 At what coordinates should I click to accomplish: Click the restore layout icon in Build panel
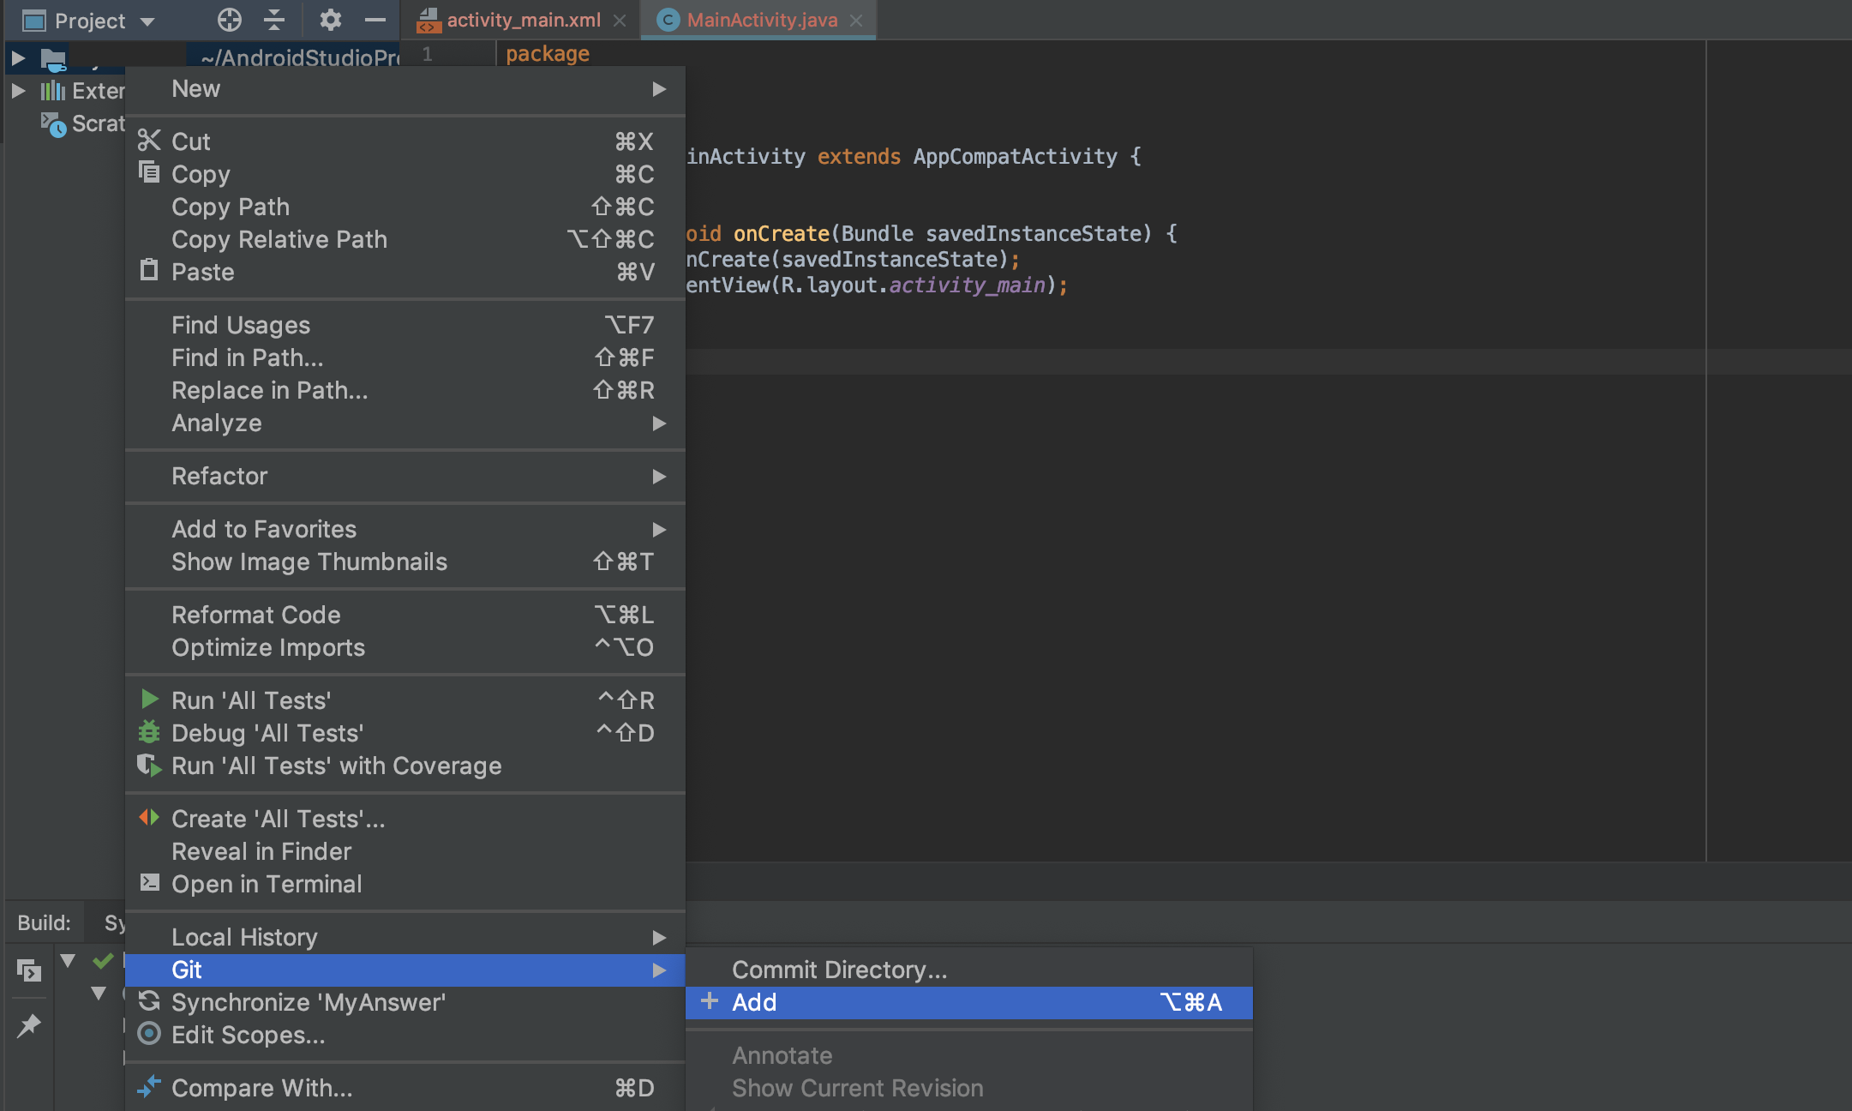[29, 970]
